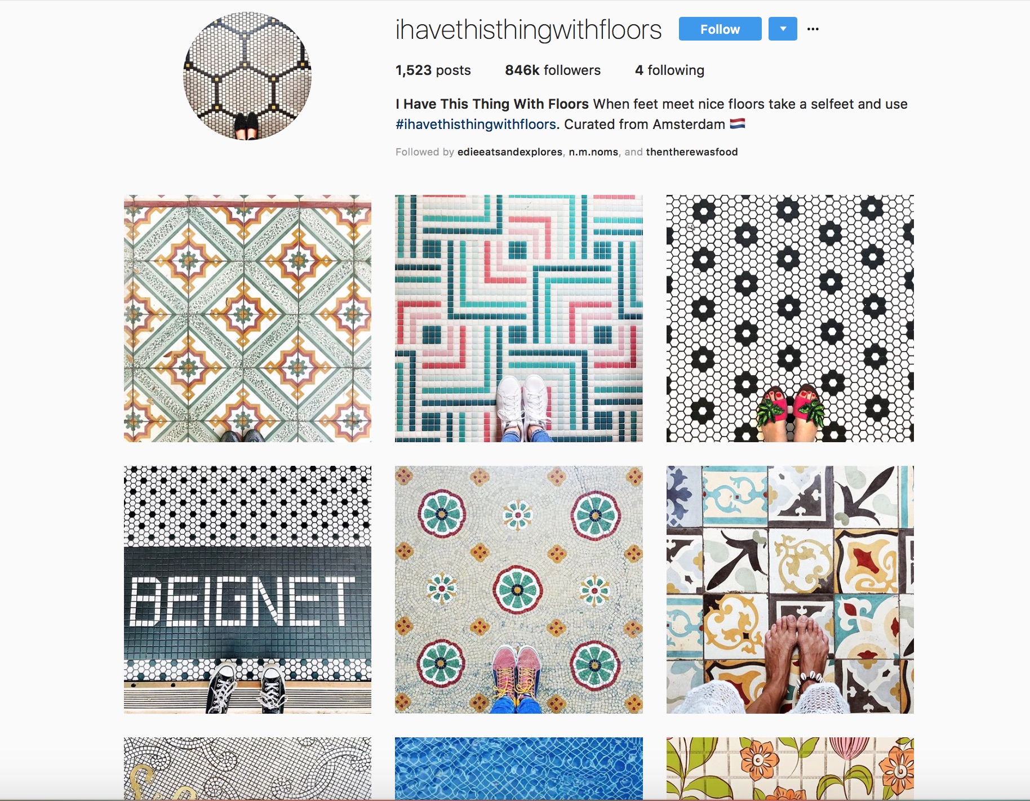The height and width of the screenshot is (801, 1030).
Task: View the 4 following list
Action: (x=669, y=70)
